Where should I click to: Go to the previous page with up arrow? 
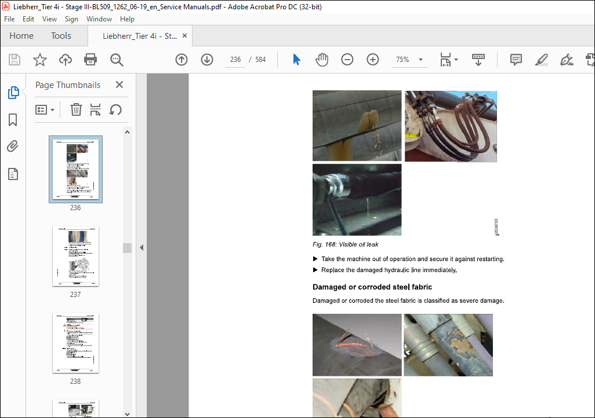(182, 60)
